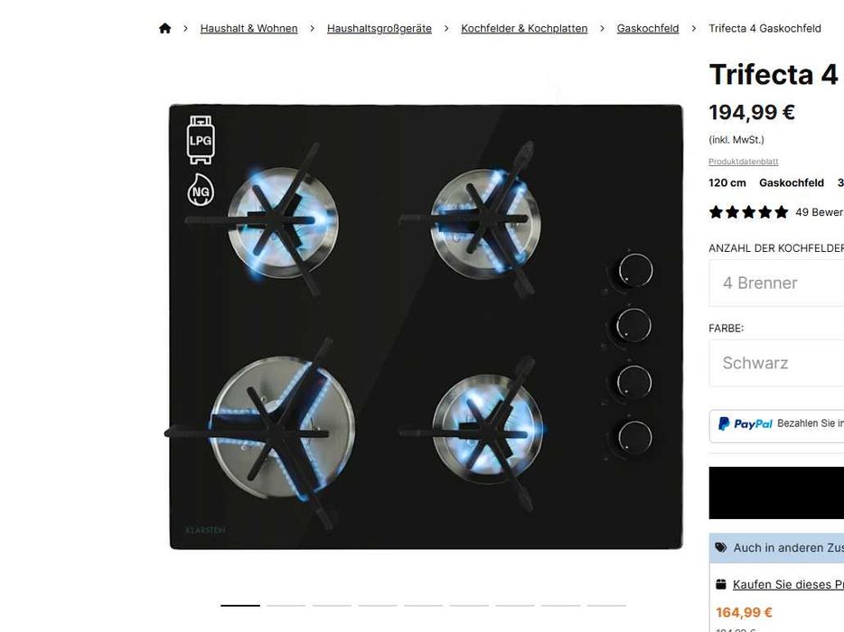Viewport: 844px width, 632px height.
Task: Click the five-star rating icons
Action: 748,212
